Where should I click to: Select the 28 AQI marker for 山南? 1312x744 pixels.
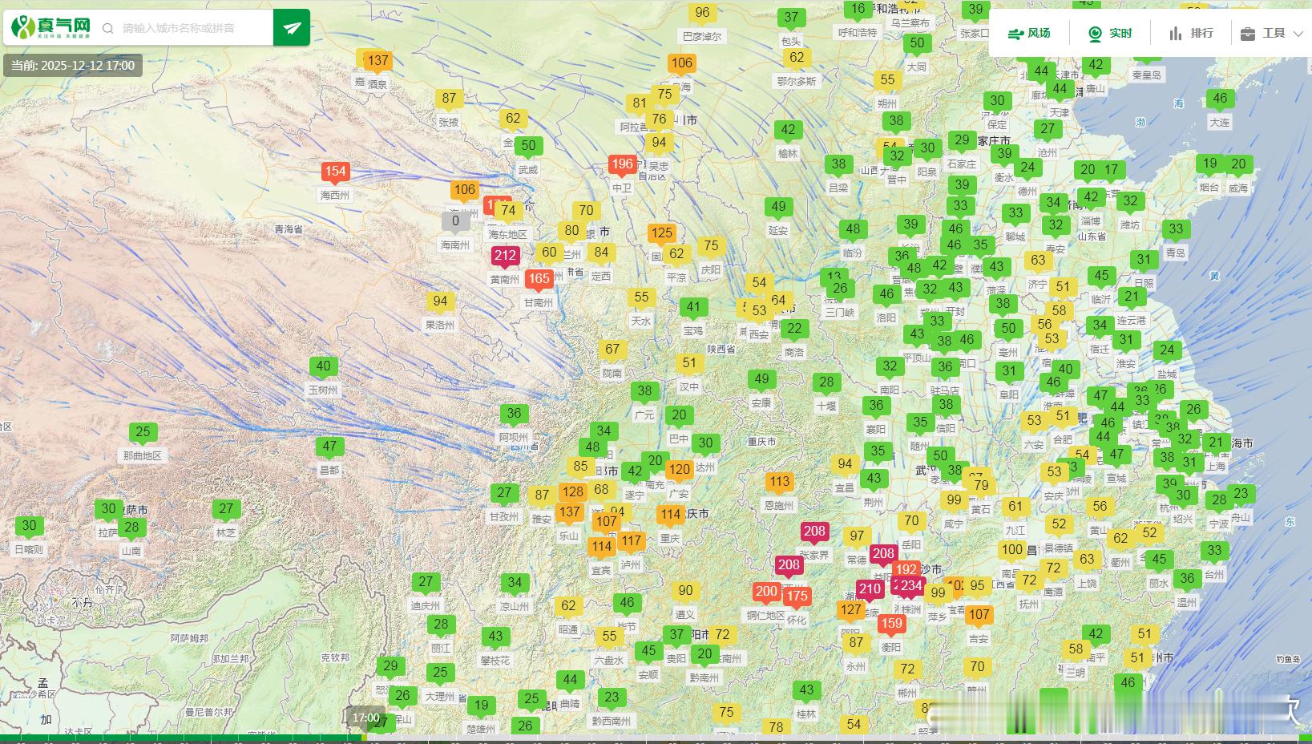(x=131, y=528)
